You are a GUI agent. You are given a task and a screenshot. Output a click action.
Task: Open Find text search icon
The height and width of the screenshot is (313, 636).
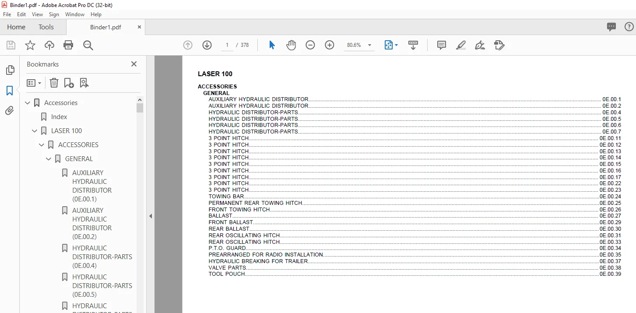coord(88,45)
